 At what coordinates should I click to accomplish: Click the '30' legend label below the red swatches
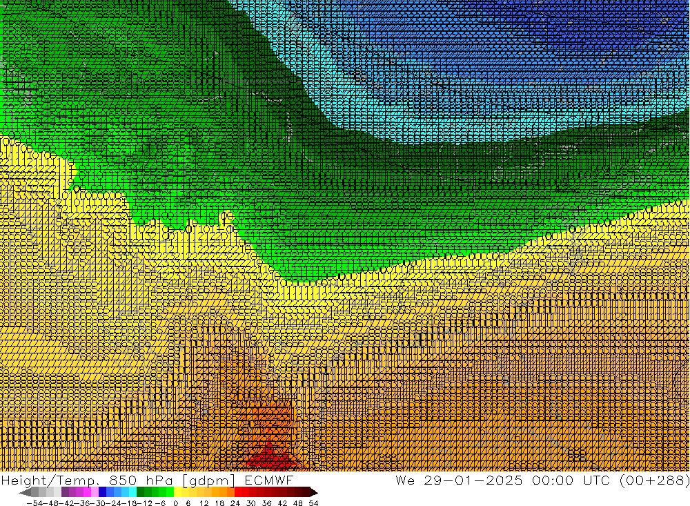(x=251, y=503)
